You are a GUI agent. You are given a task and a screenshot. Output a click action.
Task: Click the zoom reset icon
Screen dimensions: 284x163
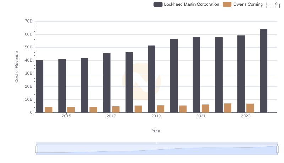click(278, 5)
